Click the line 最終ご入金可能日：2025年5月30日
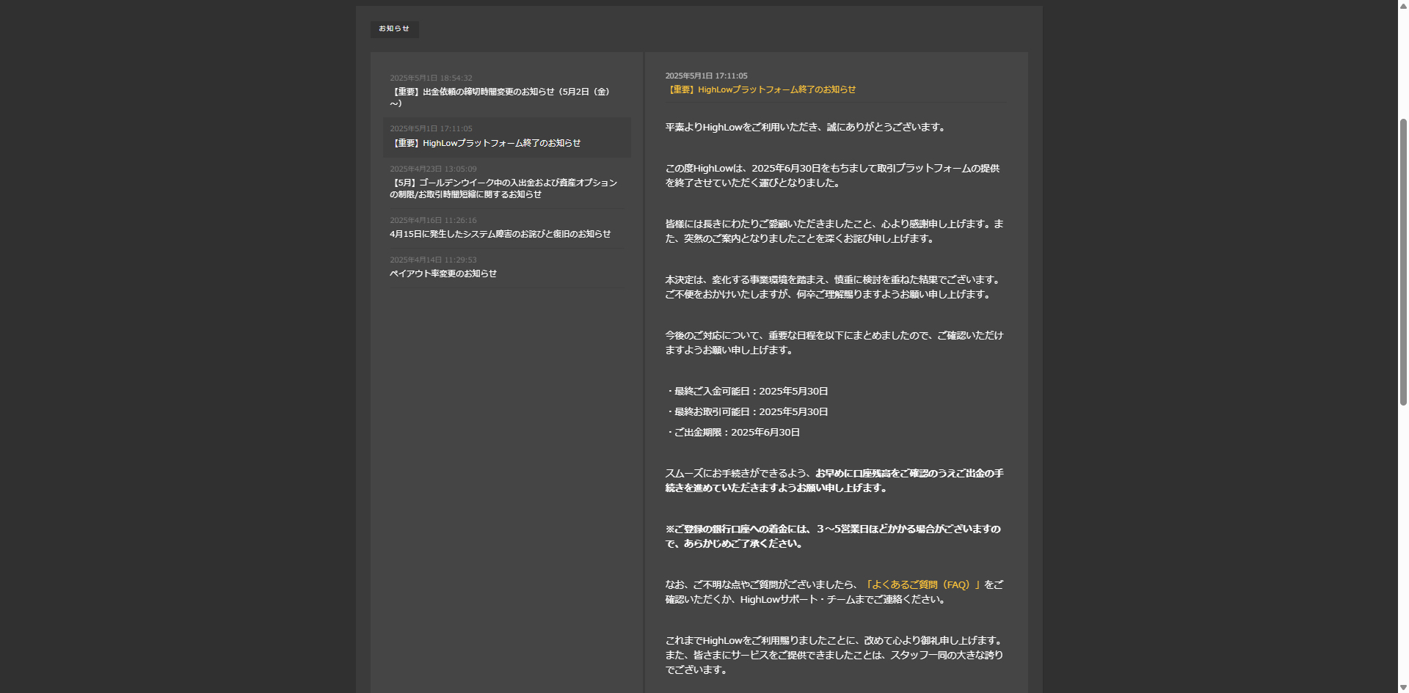1409x693 pixels. [x=747, y=391]
